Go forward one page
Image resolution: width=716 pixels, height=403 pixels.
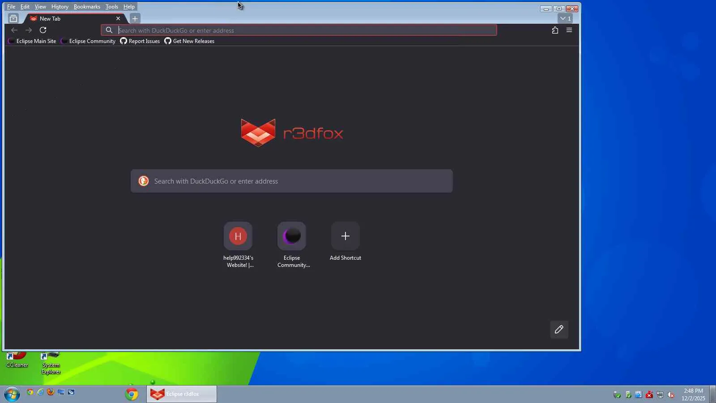pyautogui.click(x=29, y=30)
